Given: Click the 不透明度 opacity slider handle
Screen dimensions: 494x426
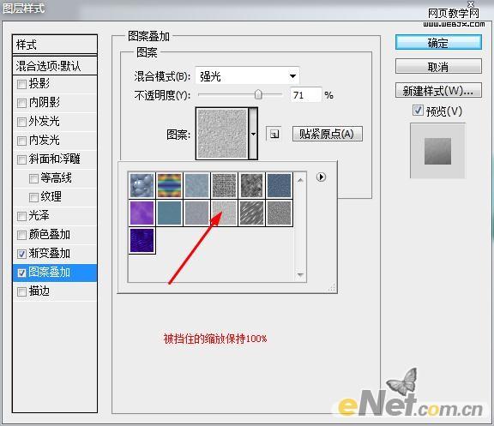Looking at the screenshot, I should click(258, 94).
